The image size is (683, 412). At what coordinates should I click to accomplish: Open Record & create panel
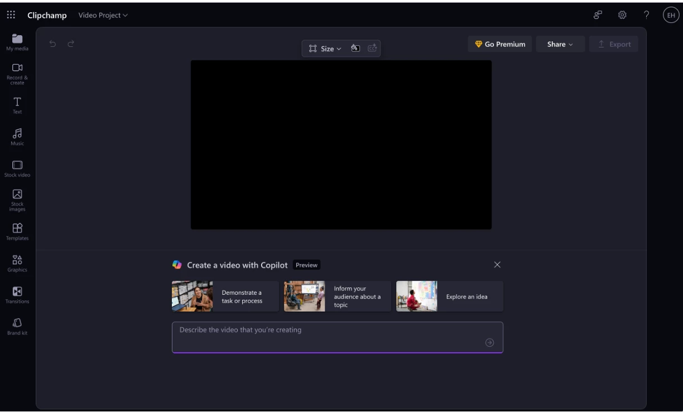(17, 74)
